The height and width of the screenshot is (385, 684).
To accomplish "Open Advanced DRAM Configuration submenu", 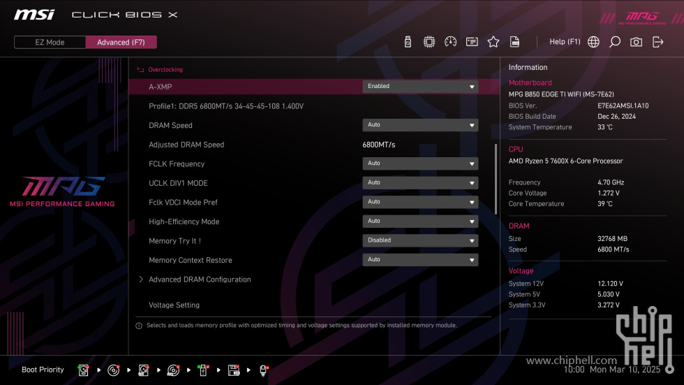I will tap(200, 279).
